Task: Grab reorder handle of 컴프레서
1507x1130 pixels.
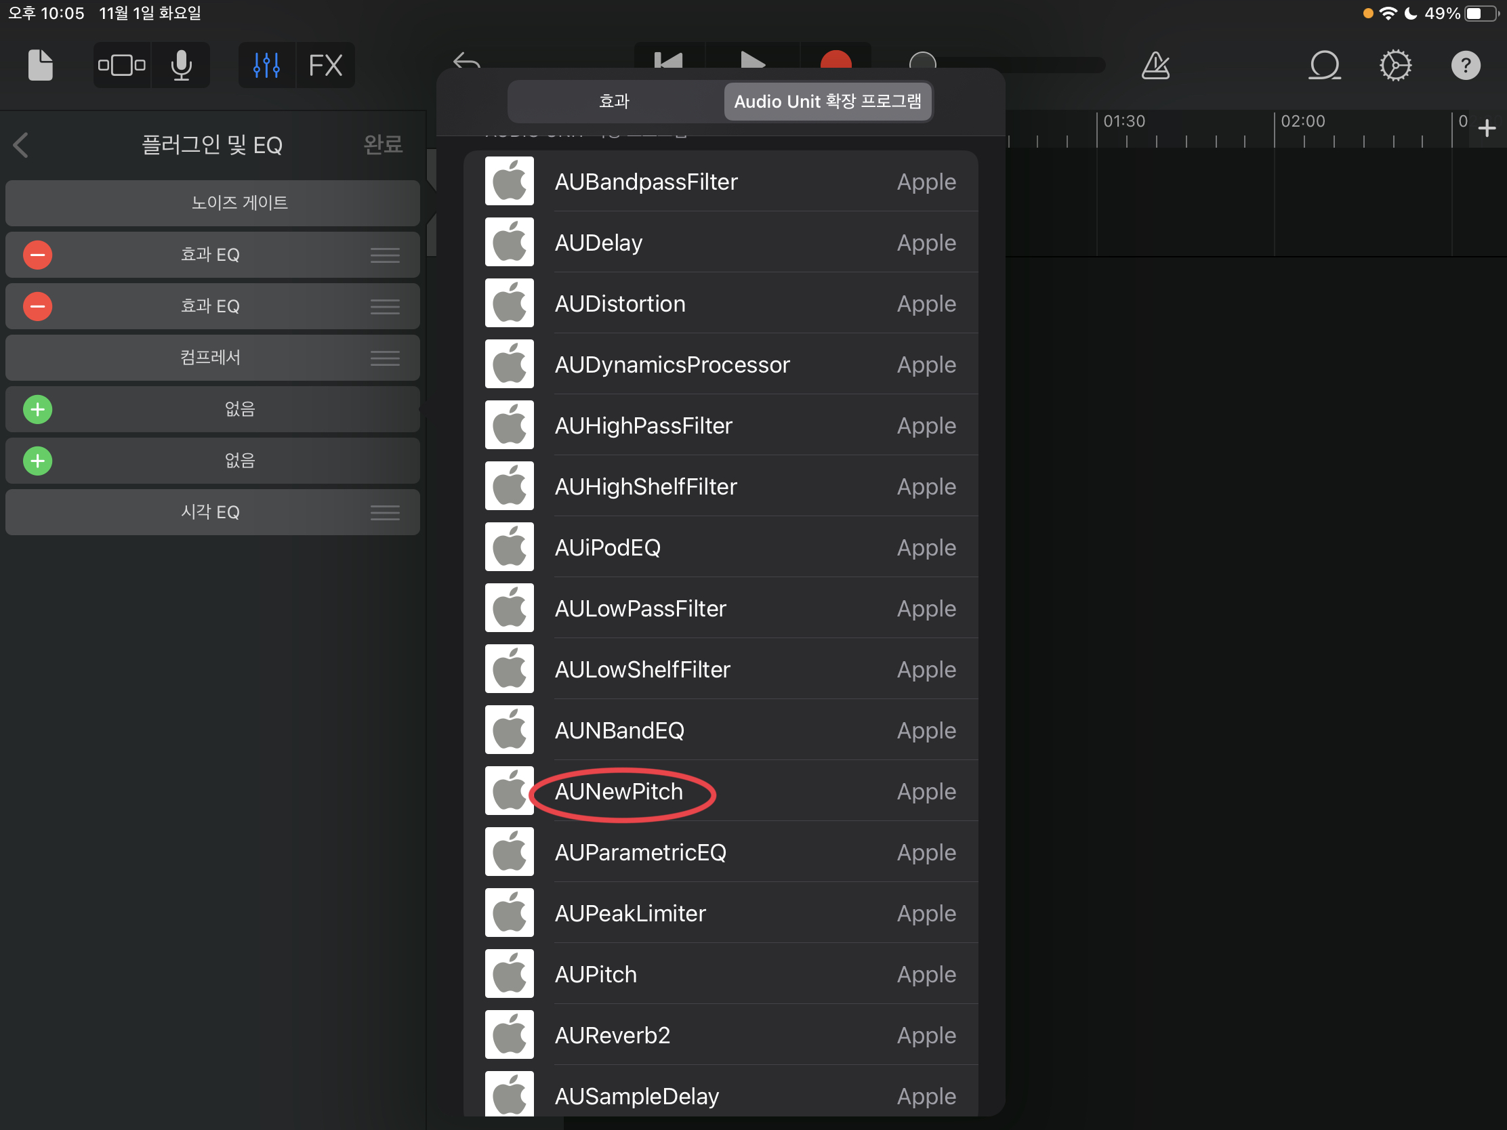Action: click(x=385, y=358)
